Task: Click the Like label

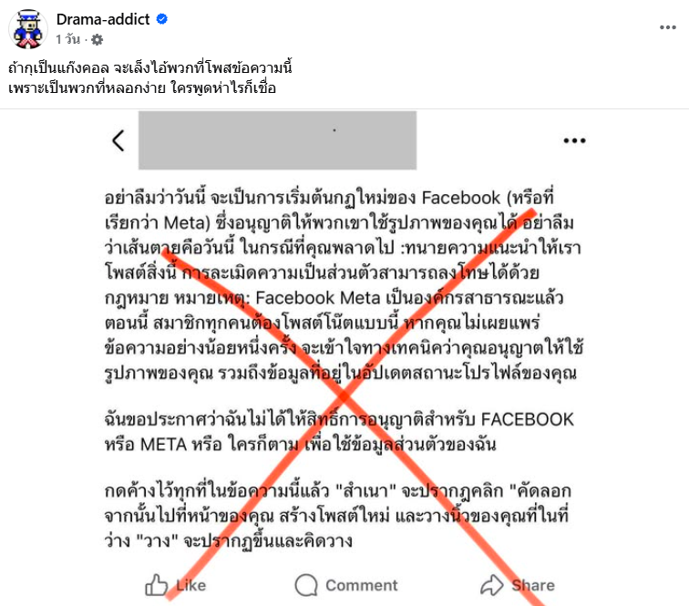Action: coord(190,585)
